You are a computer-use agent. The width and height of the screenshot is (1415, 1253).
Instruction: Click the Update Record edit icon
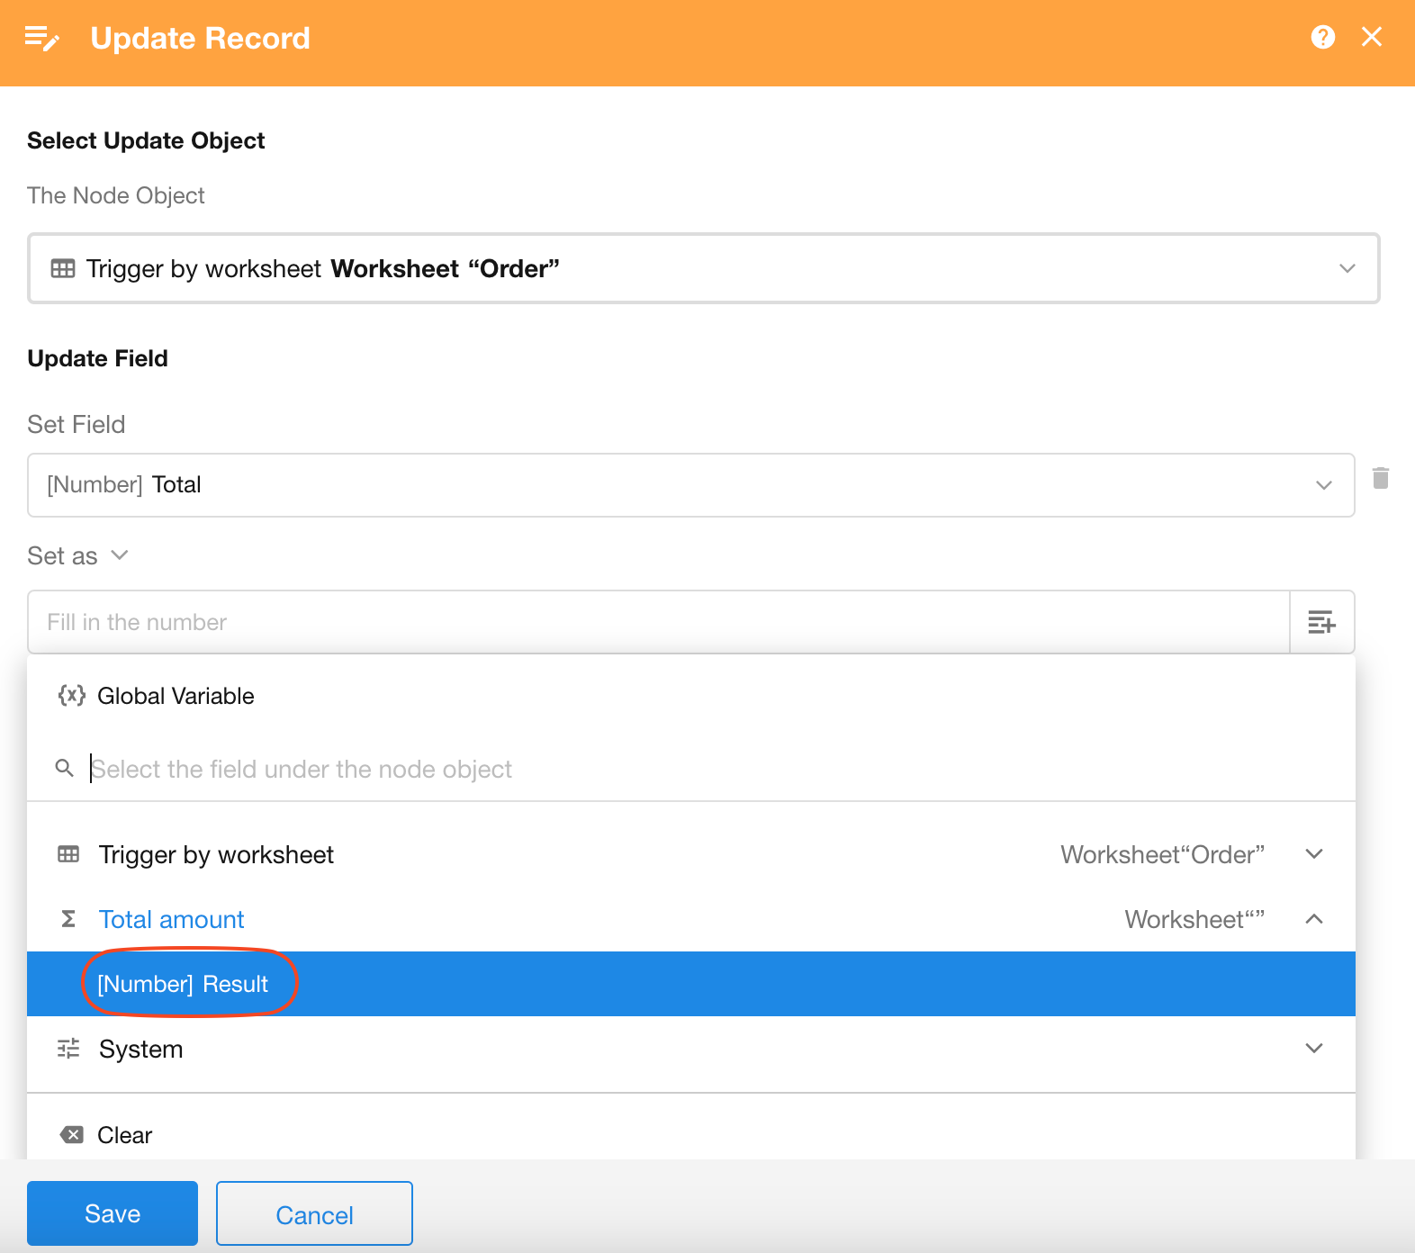pos(41,39)
